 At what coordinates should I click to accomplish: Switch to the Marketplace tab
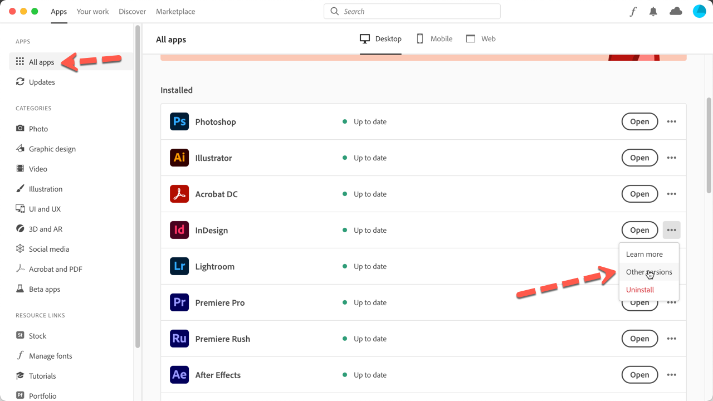[x=175, y=11]
